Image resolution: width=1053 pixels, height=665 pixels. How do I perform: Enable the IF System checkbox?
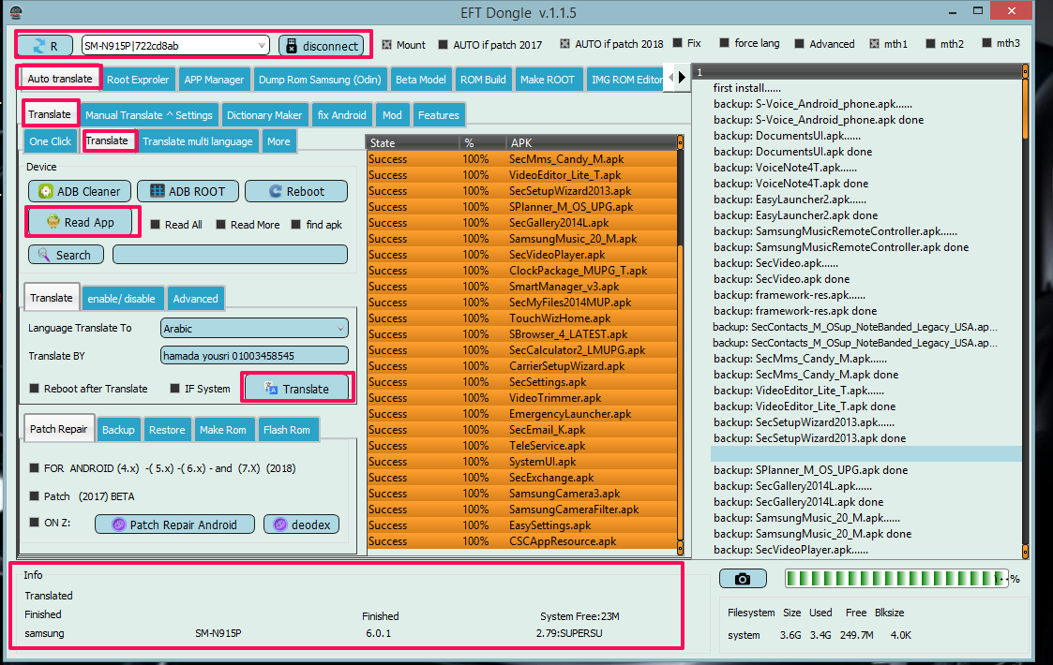174,389
